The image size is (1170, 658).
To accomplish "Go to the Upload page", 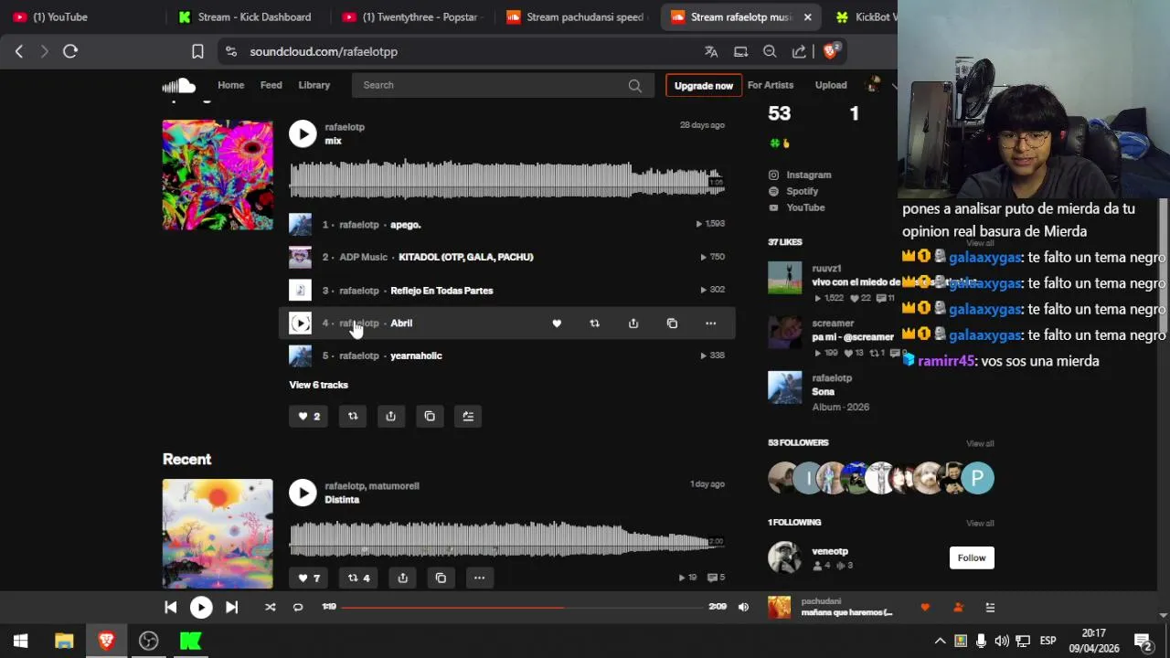I will coord(831,85).
